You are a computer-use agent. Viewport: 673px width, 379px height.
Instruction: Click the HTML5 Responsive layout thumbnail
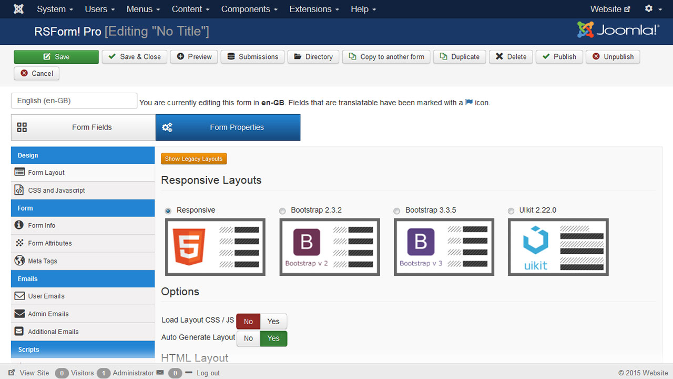[215, 247]
